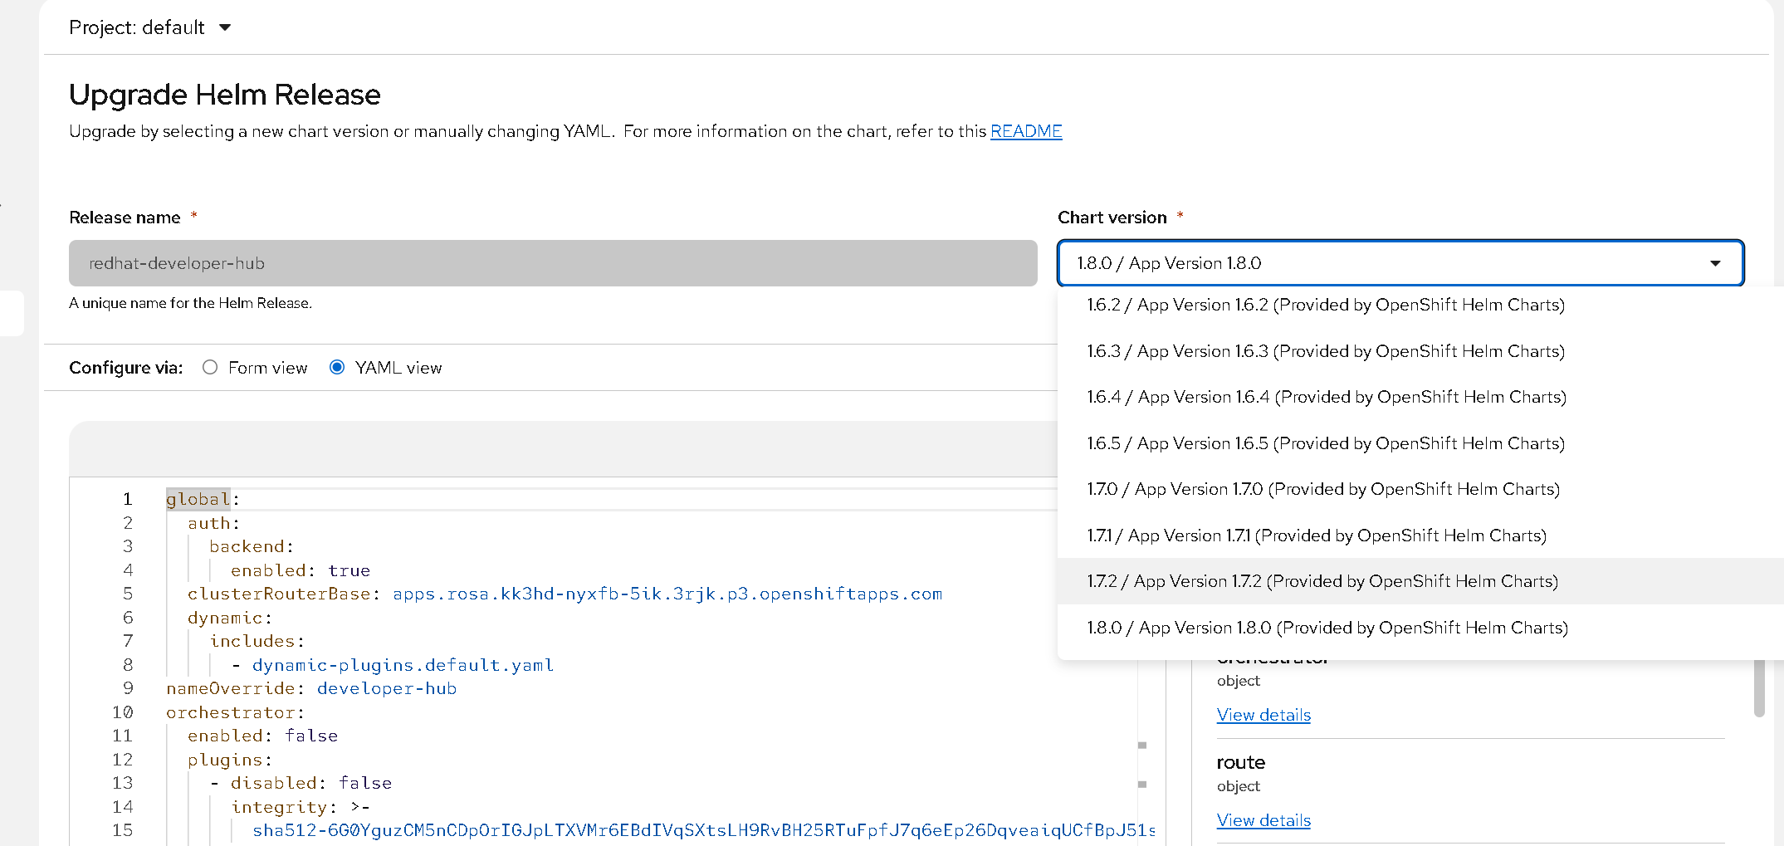Choose chart version 1.6.3
Screen dimensions: 1784x846
[1325, 351]
